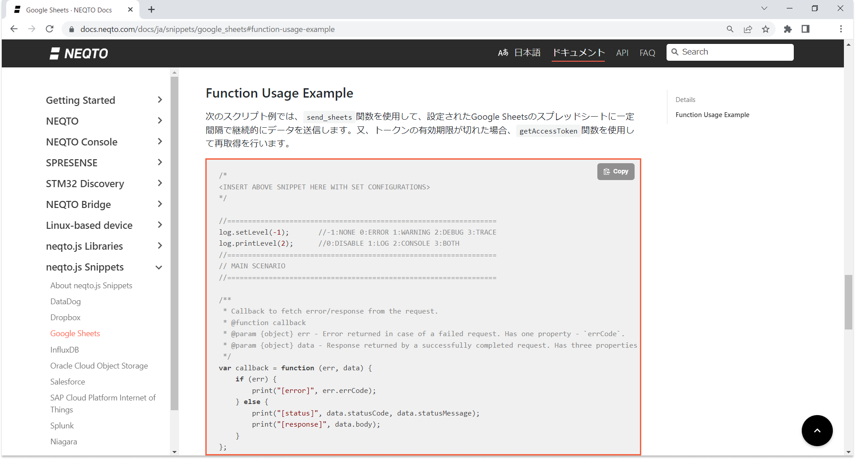Switch to the API section
855x459 pixels.
(622, 52)
